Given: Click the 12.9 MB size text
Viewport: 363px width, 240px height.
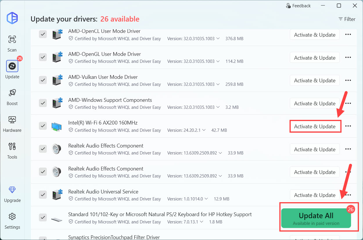Looking at the screenshot, I should point(222,199).
